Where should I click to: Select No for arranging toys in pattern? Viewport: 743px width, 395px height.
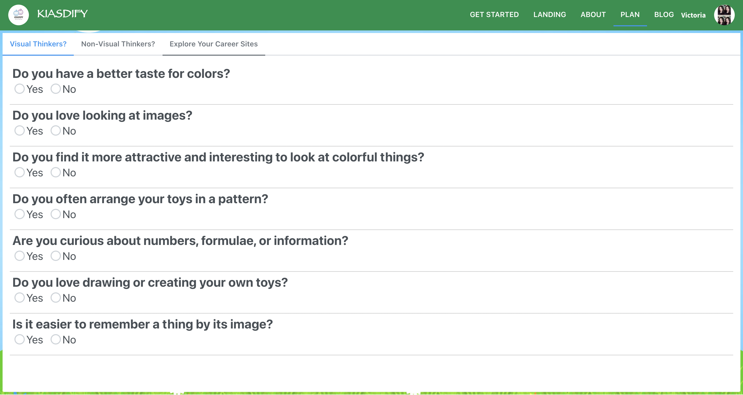tap(55, 214)
